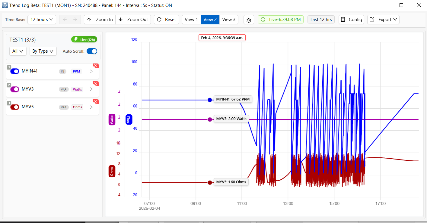Switch to View 3 tab

pyautogui.click(x=229, y=20)
